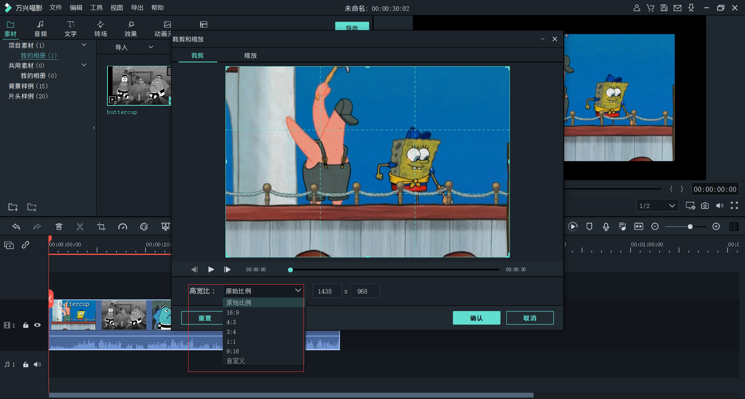Enter fullscreen preview mode
Viewport: 745px width, 399px height.
[x=734, y=206]
